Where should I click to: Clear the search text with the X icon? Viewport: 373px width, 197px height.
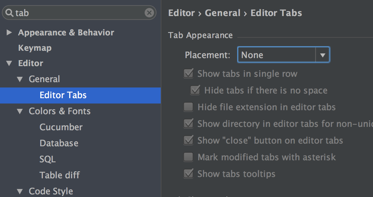click(x=149, y=13)
